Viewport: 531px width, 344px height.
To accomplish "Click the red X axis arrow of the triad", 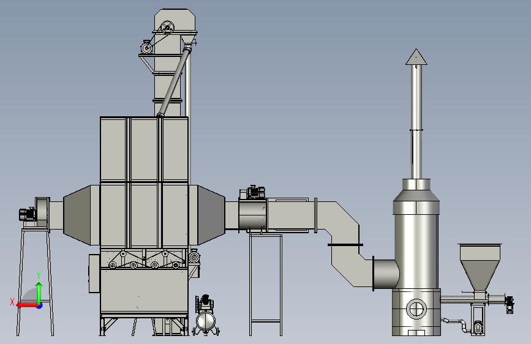I will 28,305.
